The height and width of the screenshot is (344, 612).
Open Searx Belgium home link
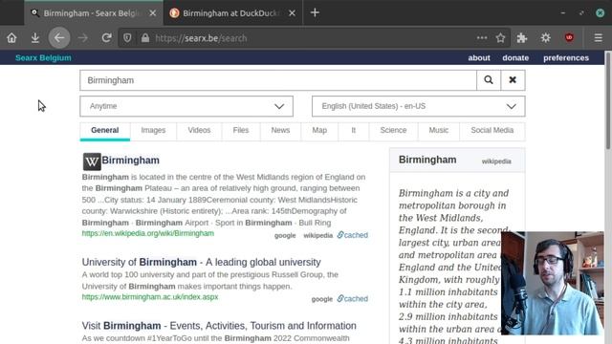tap(43, 57)
